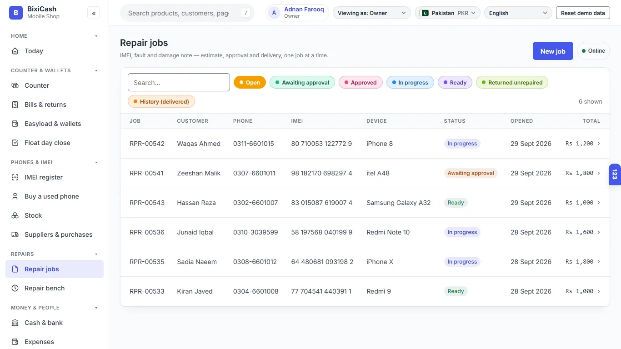The image size is (621, 349).
Task: Open job RPR-00542 row chevron
Action: (x=599, y=144)
